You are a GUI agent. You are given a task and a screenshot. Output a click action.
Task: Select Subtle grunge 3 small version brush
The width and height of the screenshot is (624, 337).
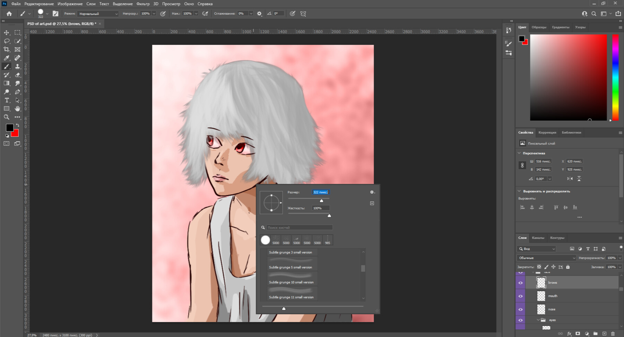click(x=291, y=252)
